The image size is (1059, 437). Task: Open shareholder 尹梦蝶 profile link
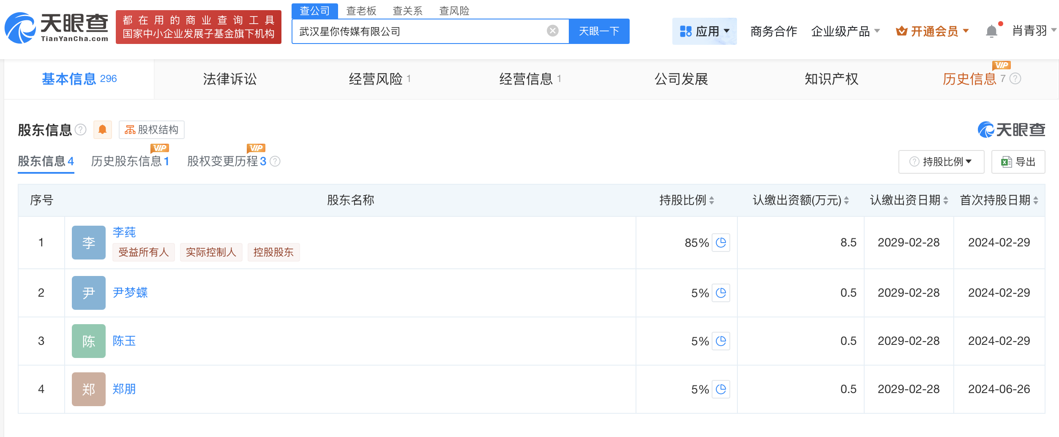pos(130,293)
